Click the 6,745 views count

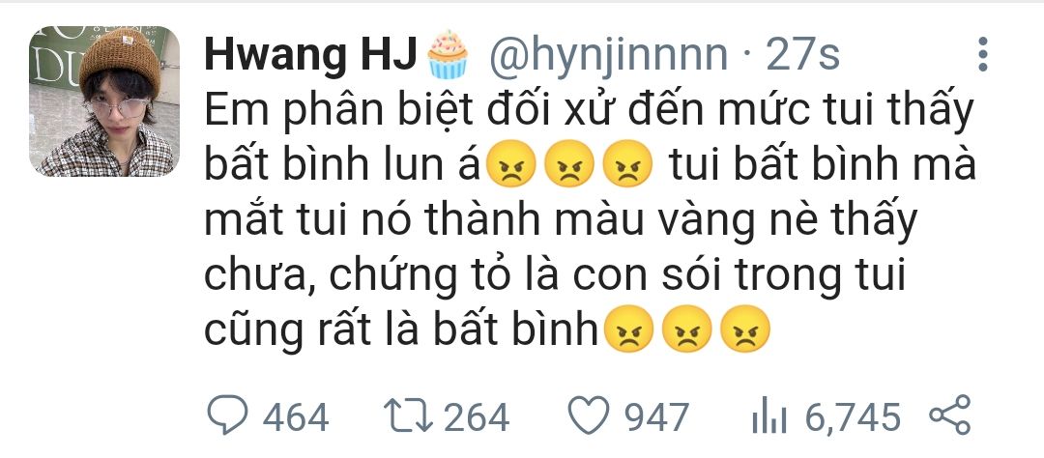[x=853, y=417]
